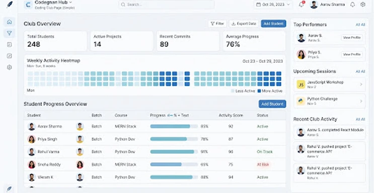The width and height of the screenshot is (374, 193).
Task: Open All link for Recent Club Activity
Action: click(360, 120)
